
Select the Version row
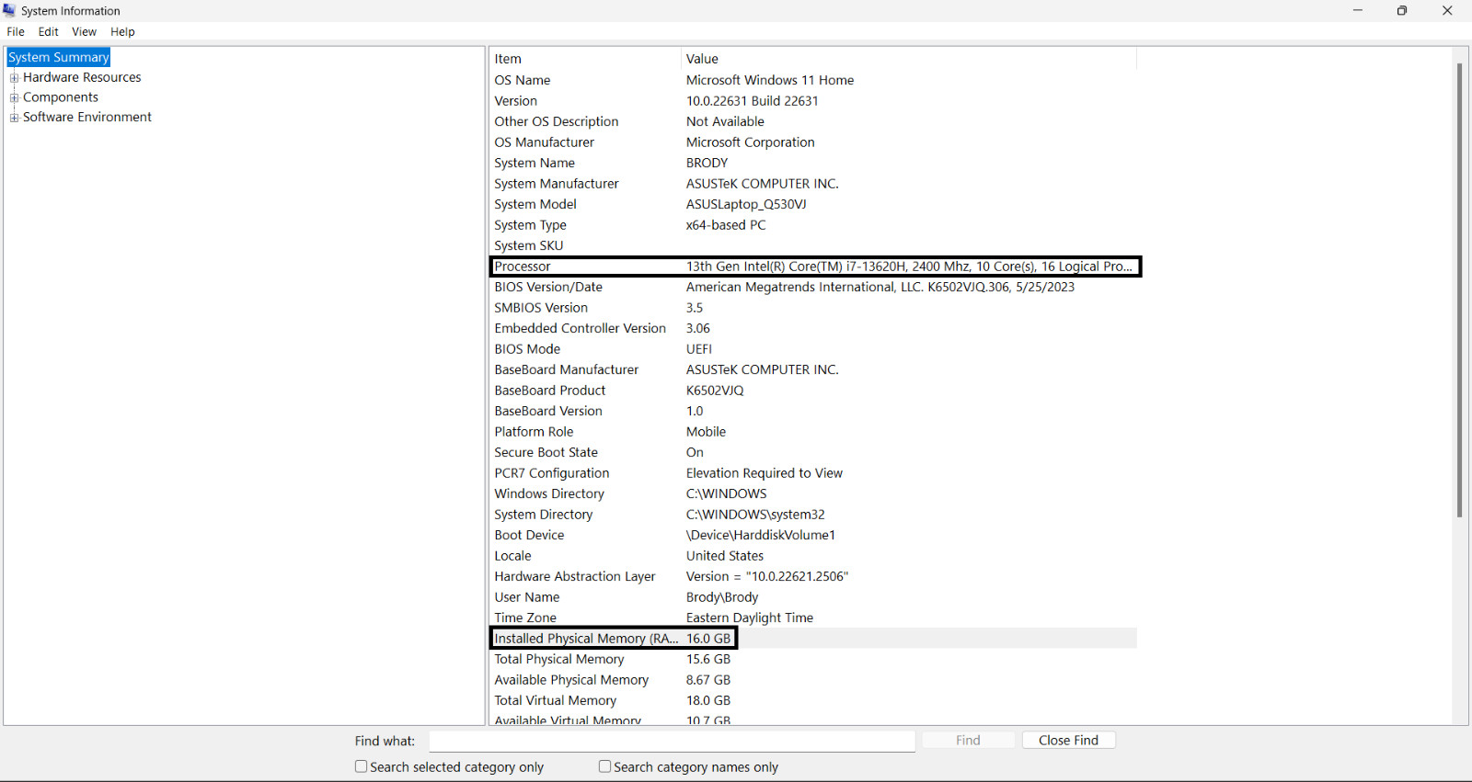(x=814, y=101)
